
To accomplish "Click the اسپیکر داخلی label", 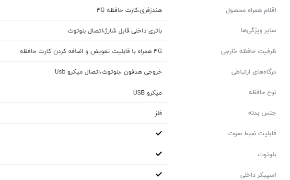I will pyautogui.click(x=258, y=175).
